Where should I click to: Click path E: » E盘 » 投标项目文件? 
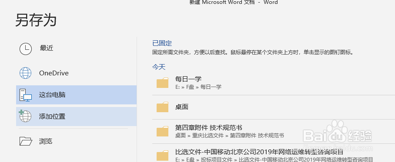pos(274,160)
